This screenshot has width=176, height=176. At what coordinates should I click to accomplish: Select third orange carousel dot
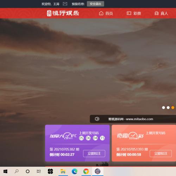(x=173, y=108)
